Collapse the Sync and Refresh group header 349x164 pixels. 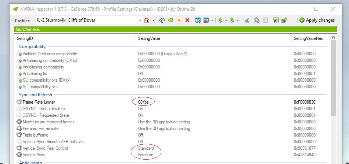tap(36, 95)
